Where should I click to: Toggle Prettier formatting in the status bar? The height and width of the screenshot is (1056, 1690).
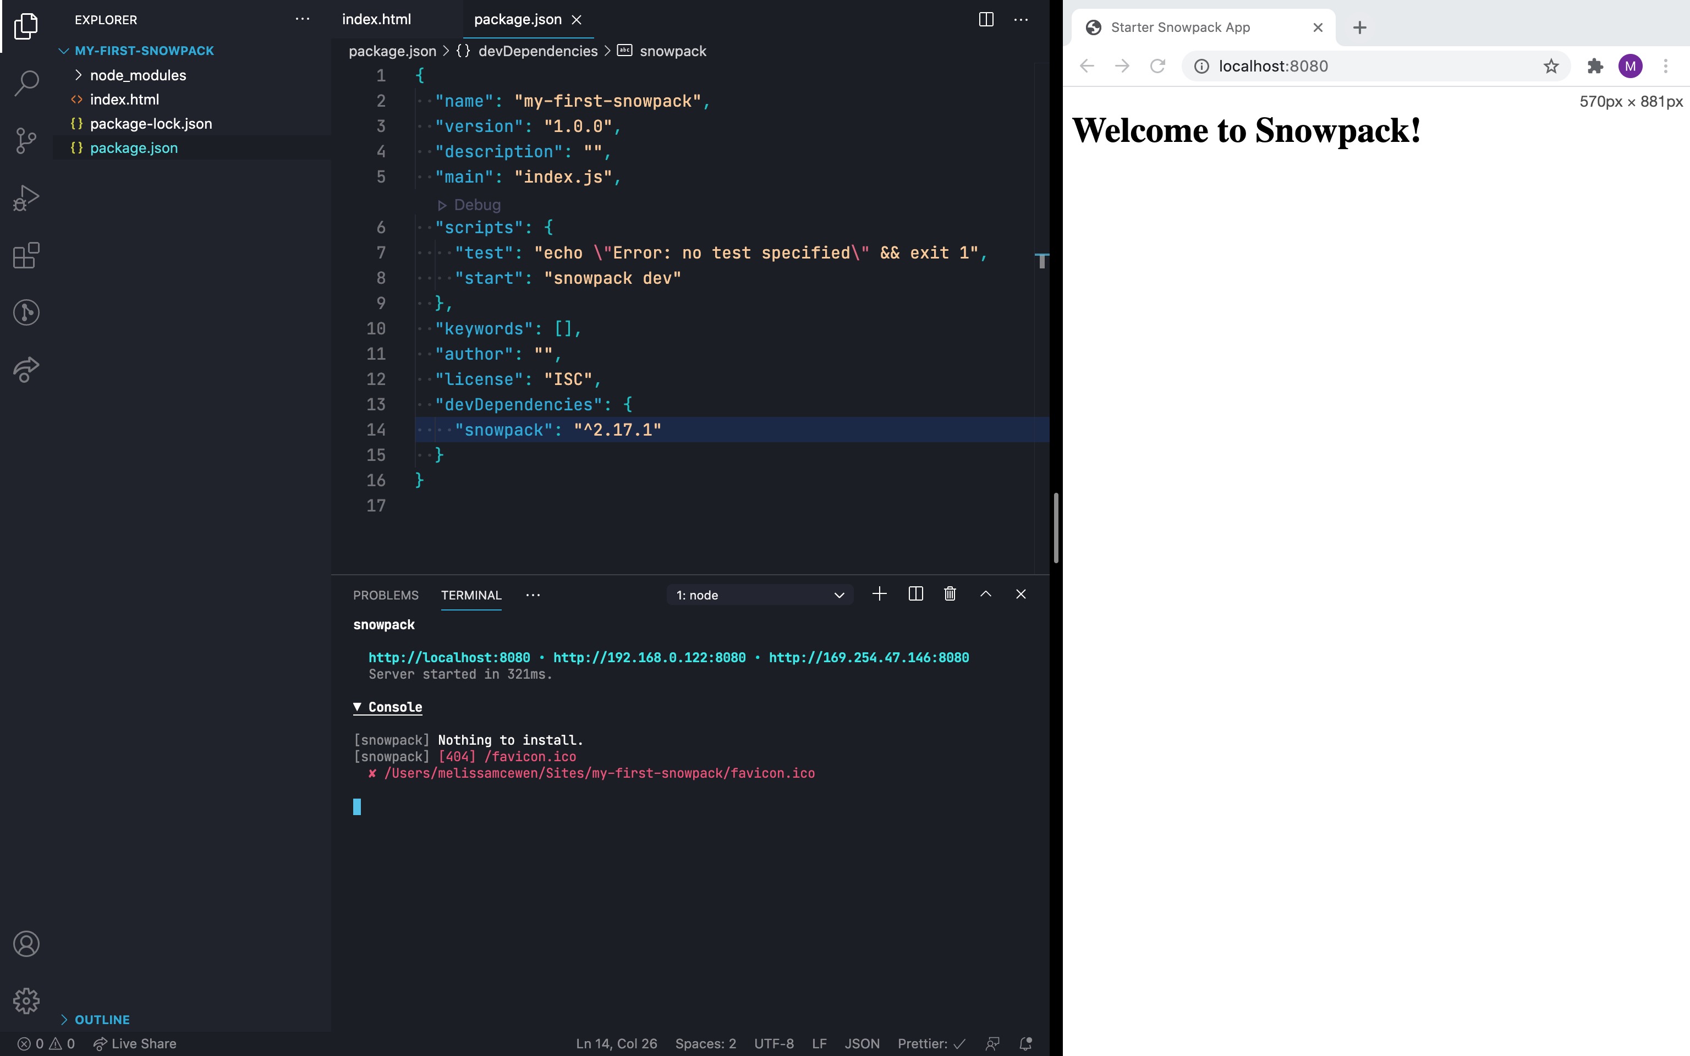pyautogui.click(x=931, y=1043)
